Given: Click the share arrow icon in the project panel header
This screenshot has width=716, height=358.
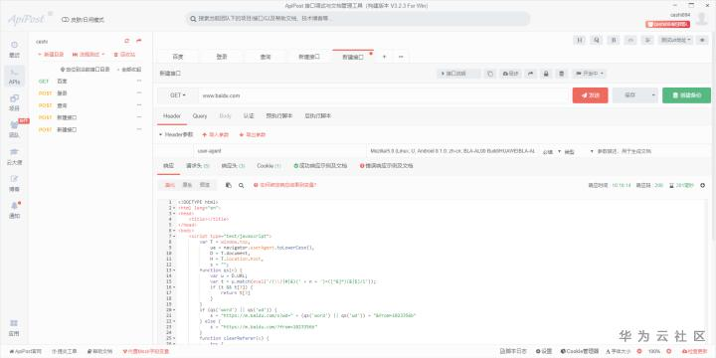Looking at the screenshot, I should coord(139,41).
